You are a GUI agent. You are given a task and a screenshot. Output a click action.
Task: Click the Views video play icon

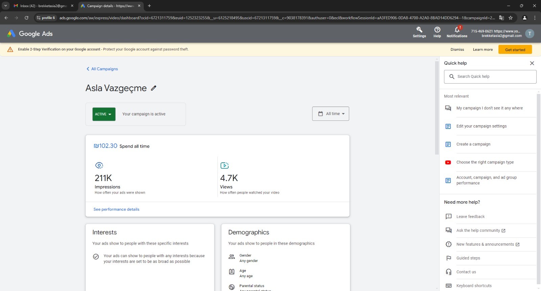pos(225,165)
